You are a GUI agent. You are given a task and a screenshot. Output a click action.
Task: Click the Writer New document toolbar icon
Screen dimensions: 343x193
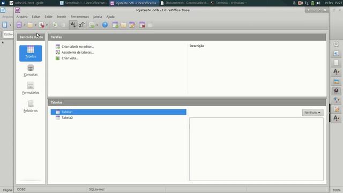[x=5, y=25]
